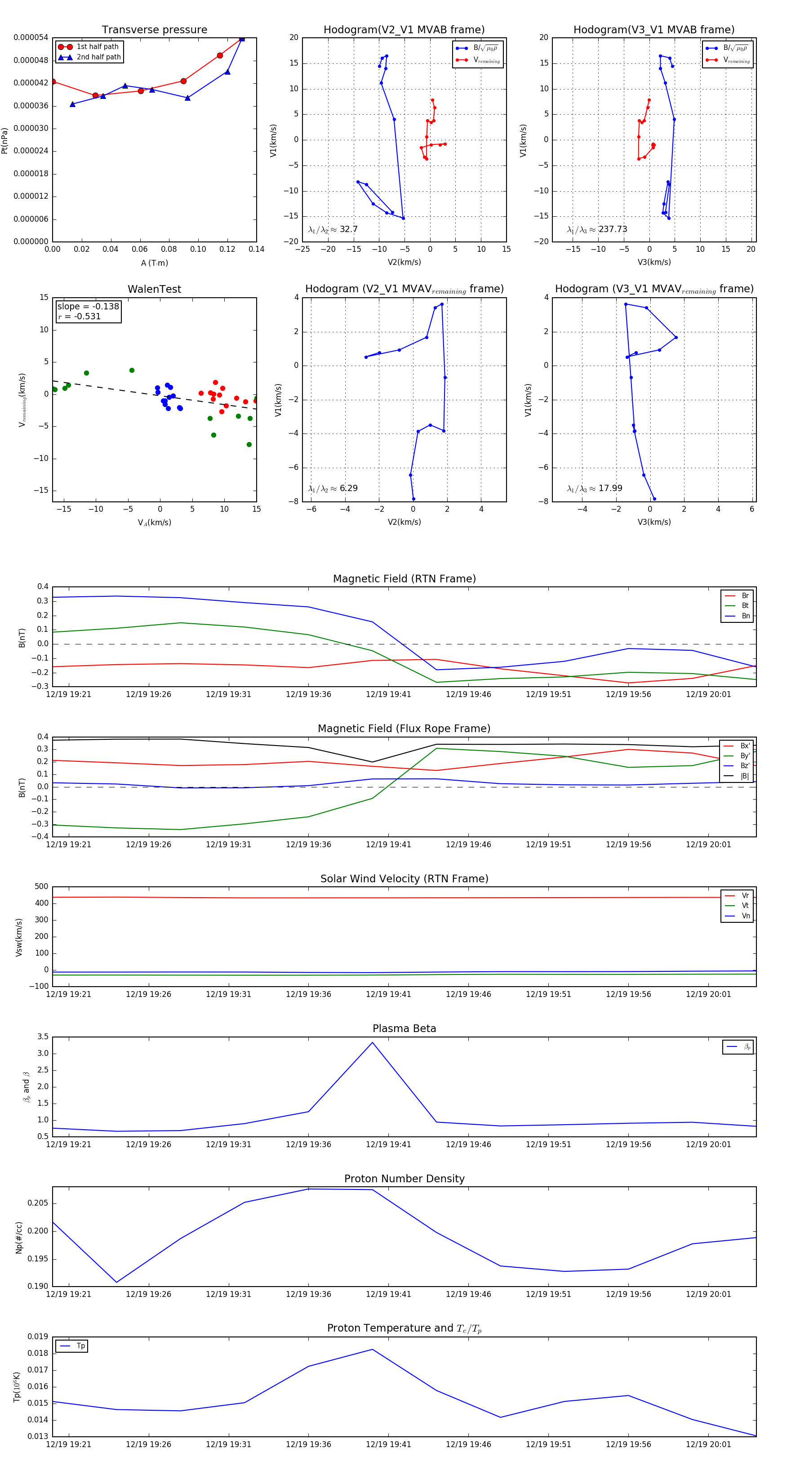Click 'Hodogram(V3_V1 MVAB frame)' title
809x1484 pixels.
654,30
